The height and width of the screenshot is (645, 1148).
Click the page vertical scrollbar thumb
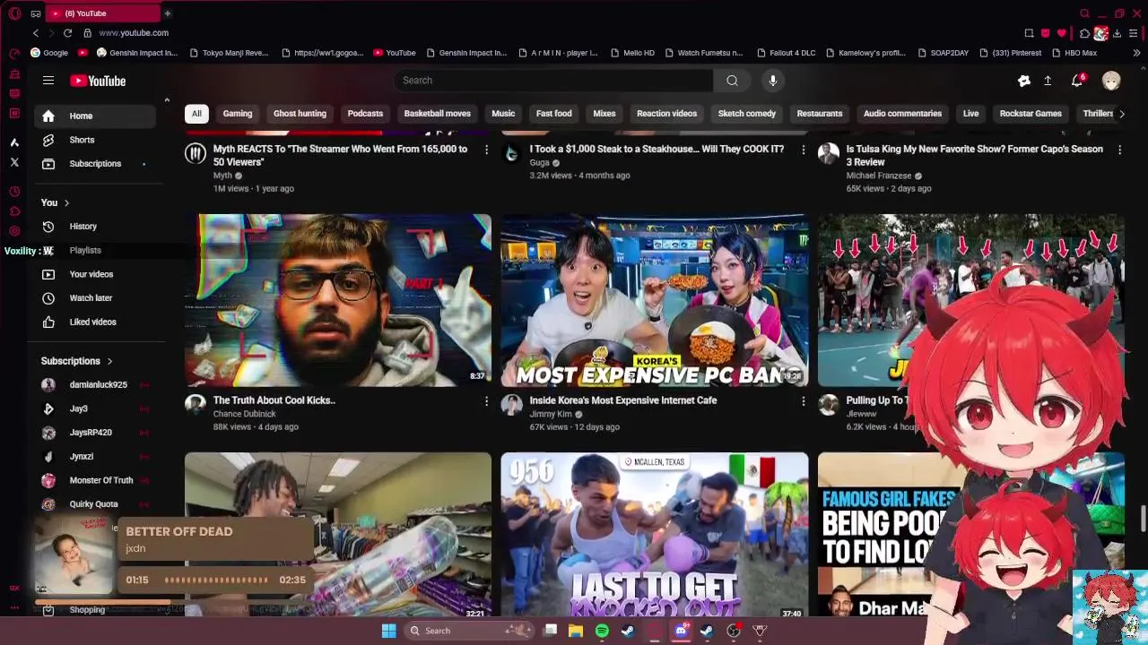1143,518
